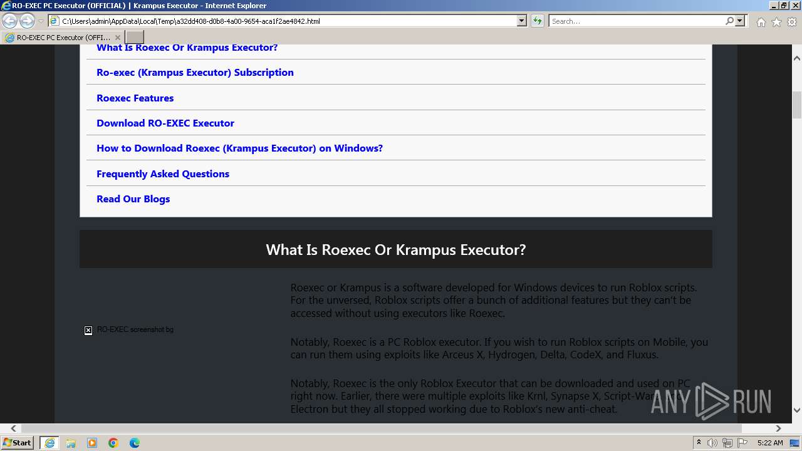The width and height of the screenshot is (802, 451).
Task: Click the Start button
Action: (x=17, y=443)
